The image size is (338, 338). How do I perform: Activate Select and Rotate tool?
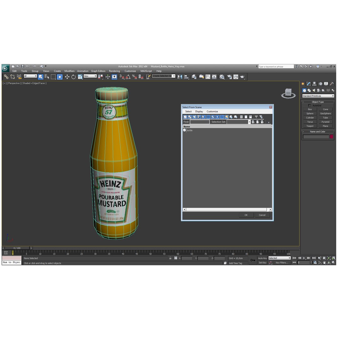74,77
